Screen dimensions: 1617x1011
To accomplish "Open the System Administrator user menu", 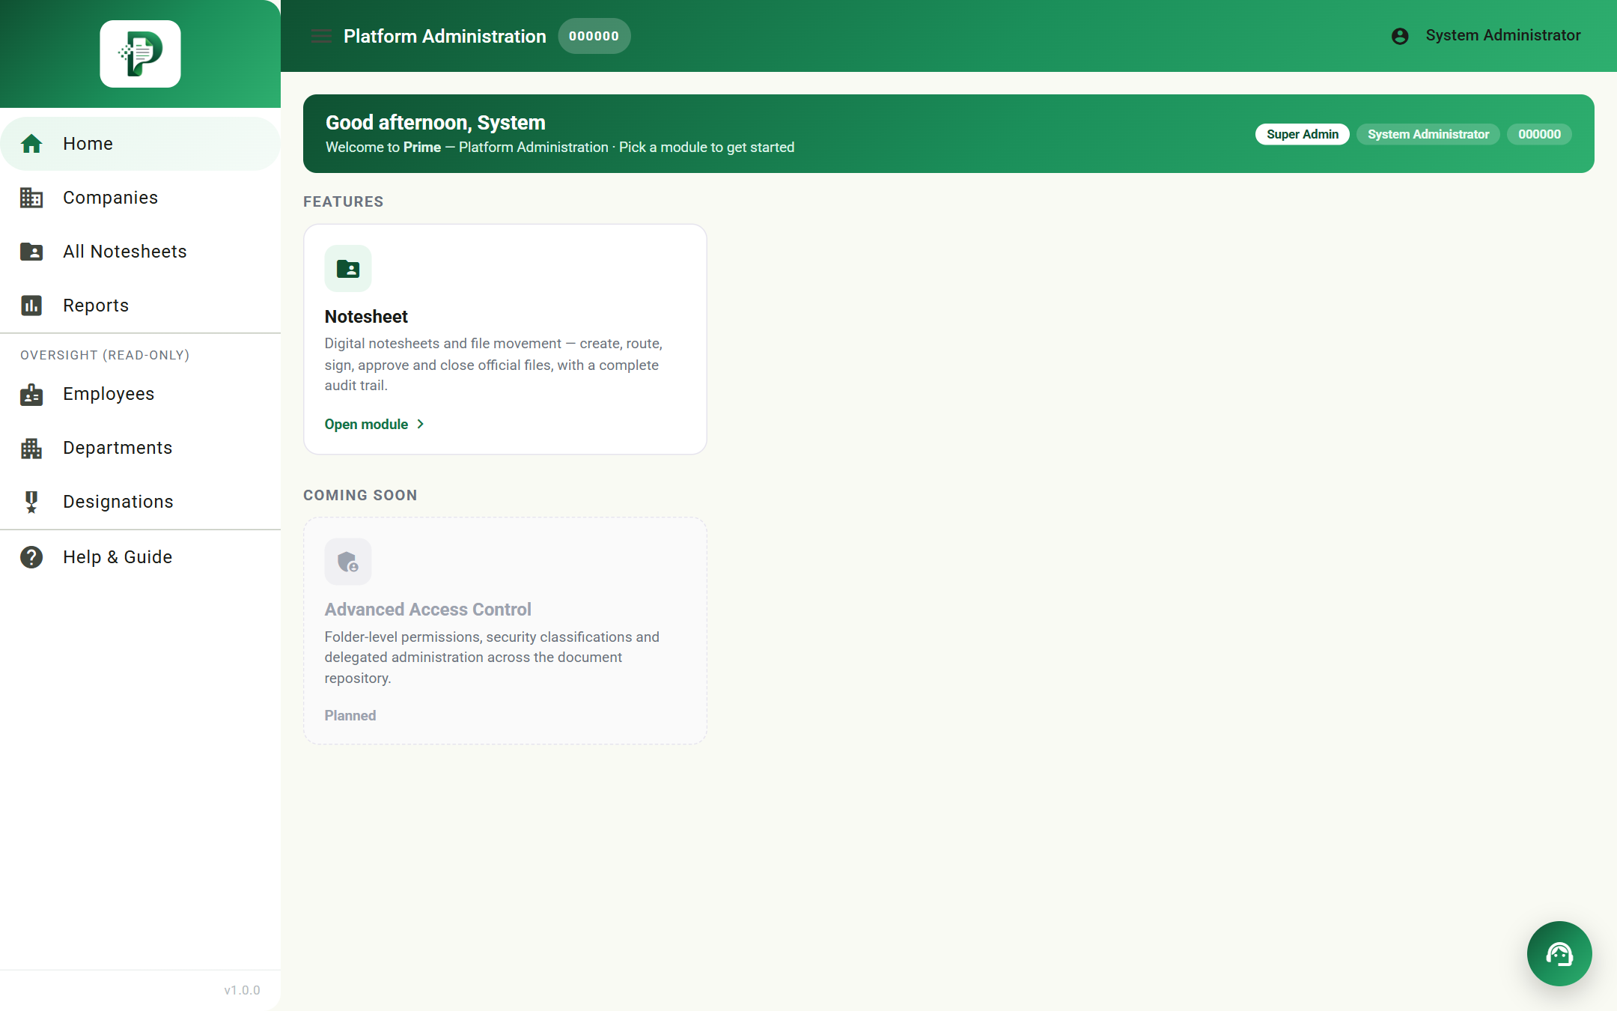I will tap(1486, 35).
